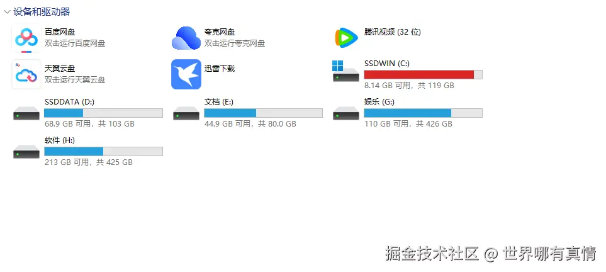
Task: Open the 百度网盘 cloud icon
Action: coord(26,38)
